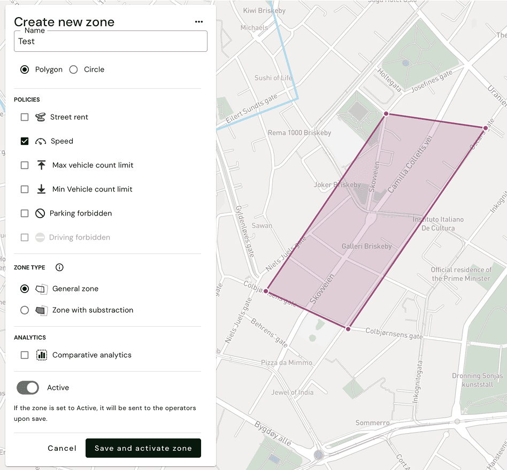Click the Kiwi Briskeby map label

[264, 11]
